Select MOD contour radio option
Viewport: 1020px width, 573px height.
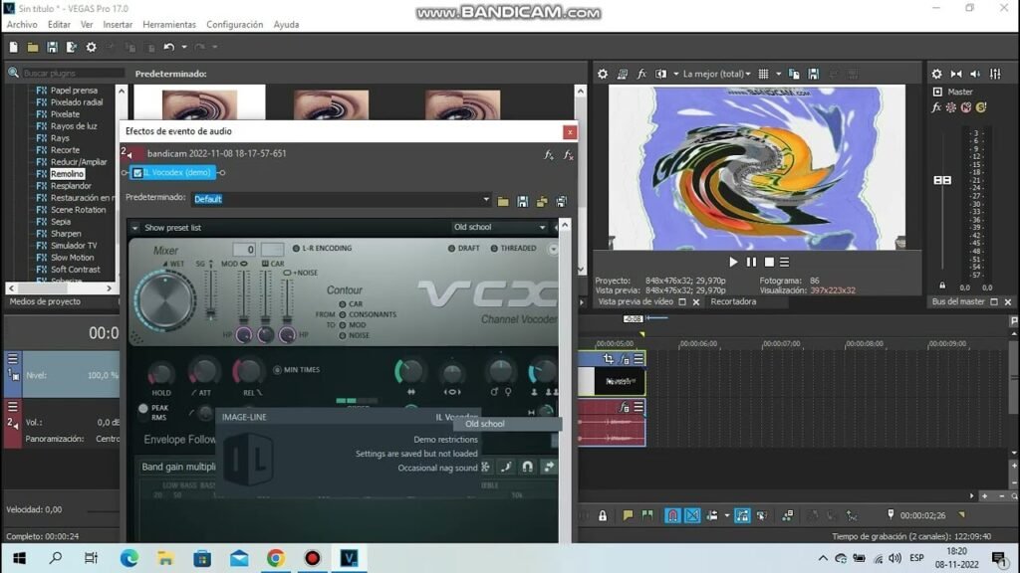(x=343, y=325)
